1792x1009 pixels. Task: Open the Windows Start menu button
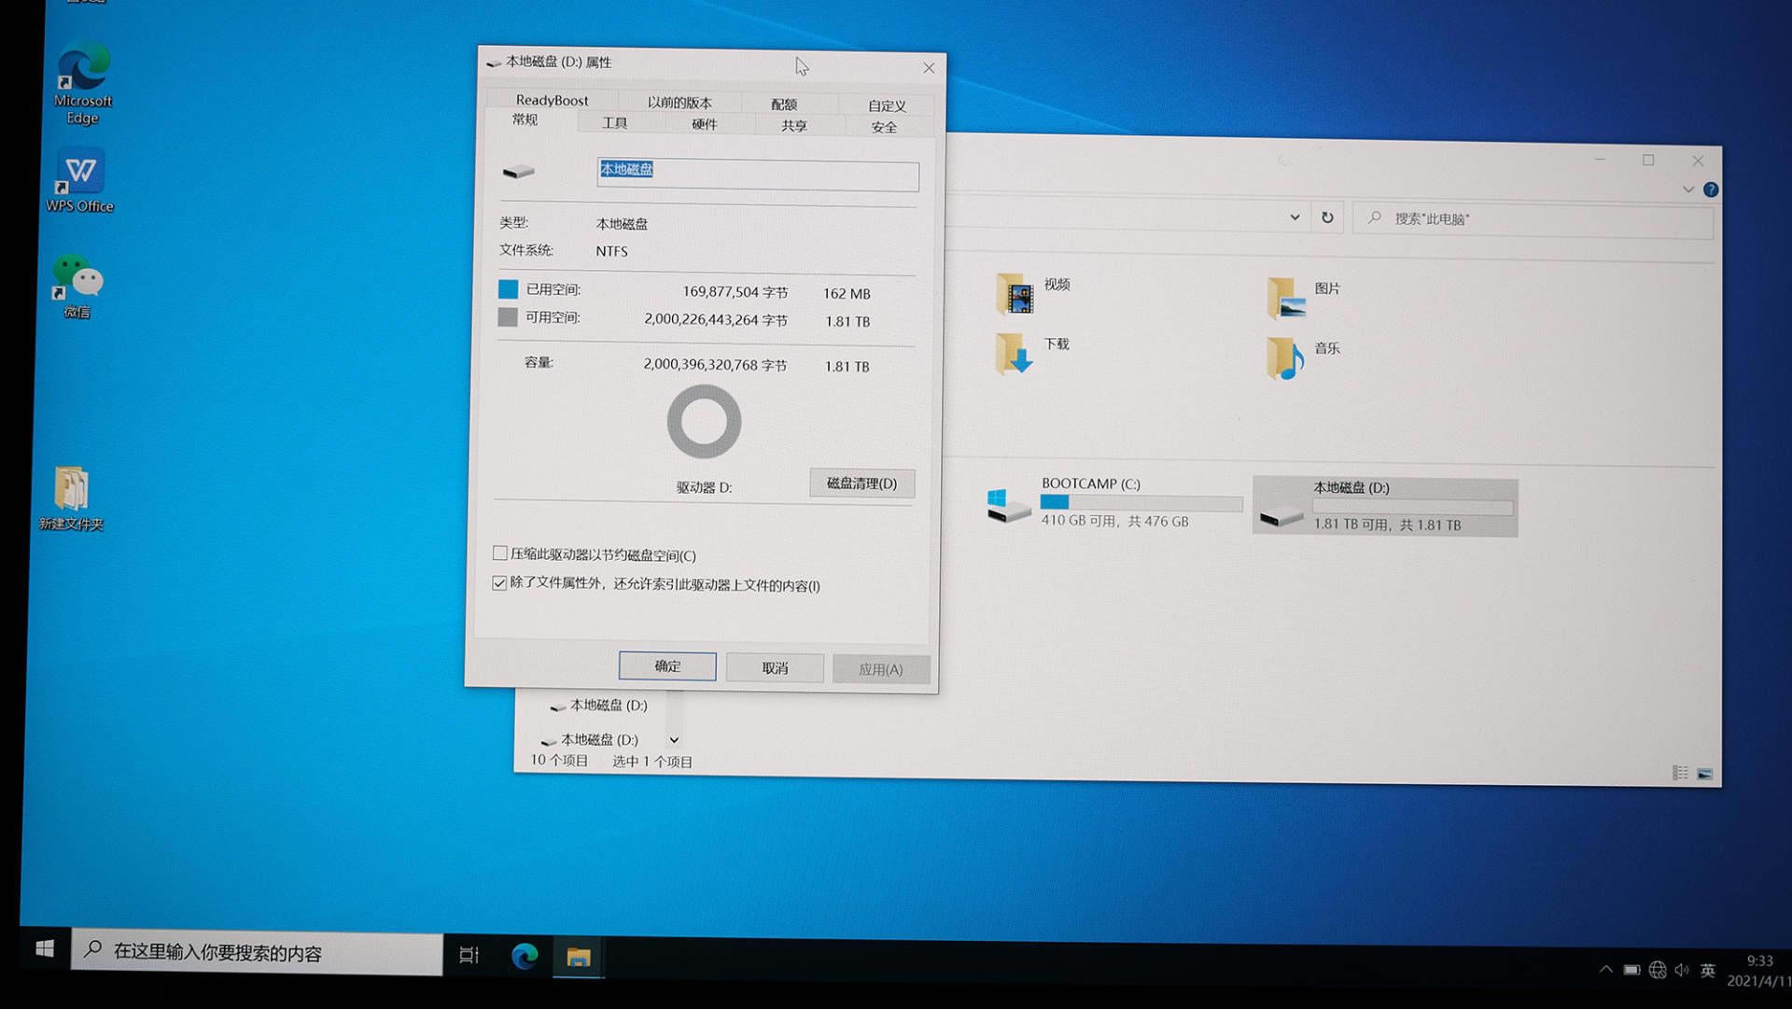pyautogui.click(x=44, y=949)
